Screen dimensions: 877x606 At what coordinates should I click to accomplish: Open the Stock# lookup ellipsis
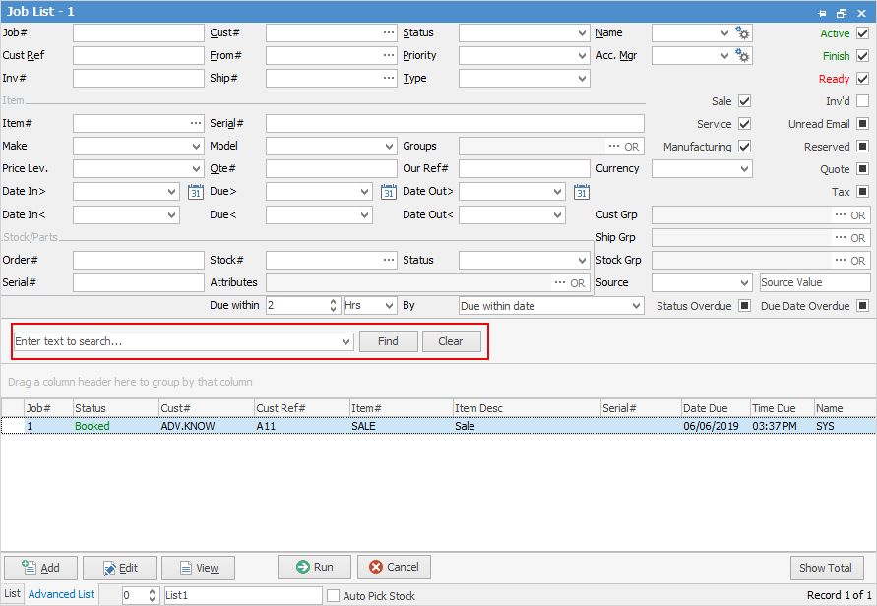(389, 260)
